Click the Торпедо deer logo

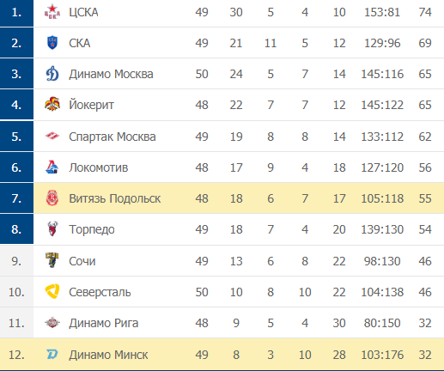(52, 229)
